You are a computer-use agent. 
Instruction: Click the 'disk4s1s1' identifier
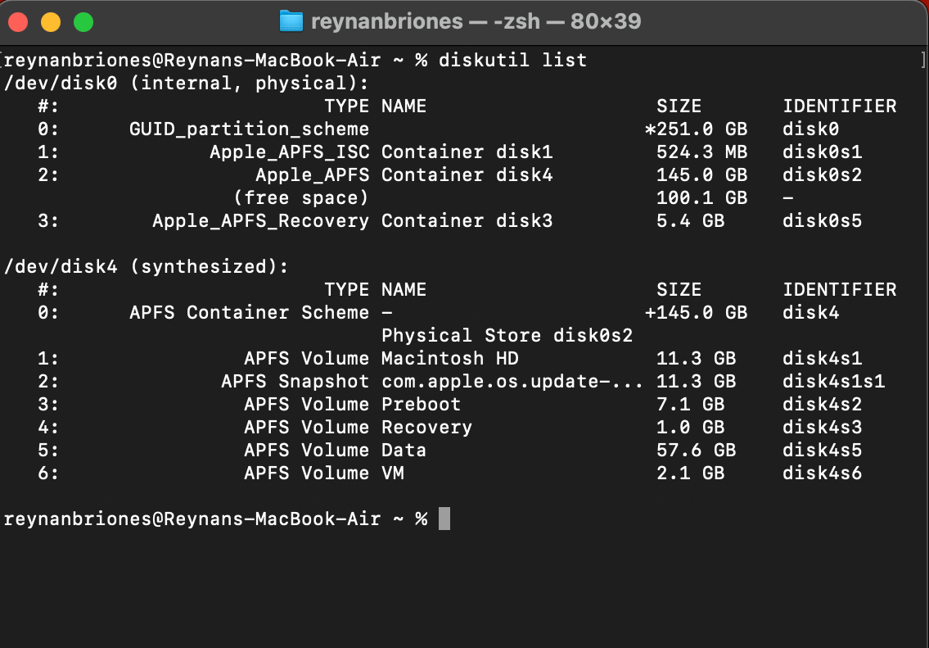tap(833, 382)
